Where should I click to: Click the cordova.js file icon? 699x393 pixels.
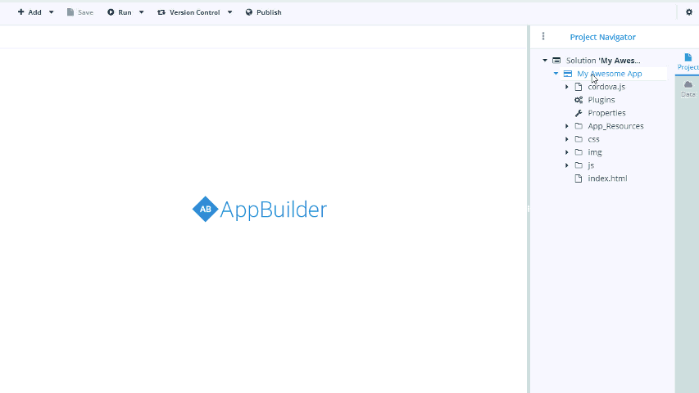pos(579,87)
